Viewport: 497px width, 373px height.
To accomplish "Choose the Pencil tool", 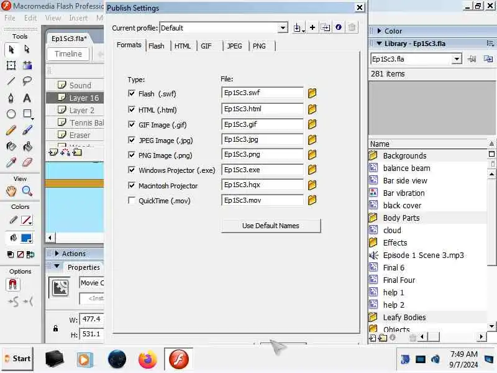I will [11, 130].
